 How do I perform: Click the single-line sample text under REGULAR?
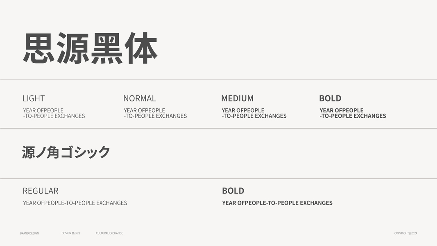click(x=75, y=203)
